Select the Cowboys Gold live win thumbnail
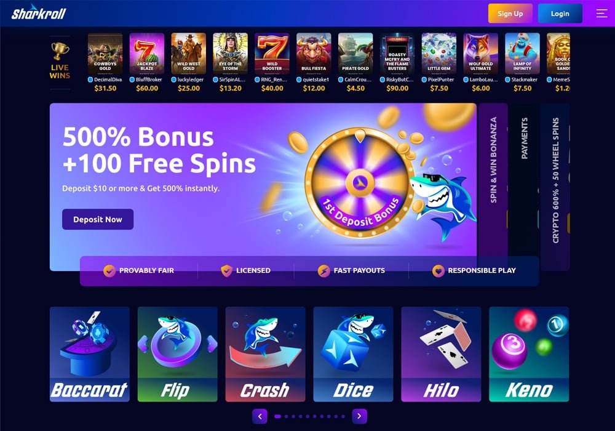 (105, 54)
